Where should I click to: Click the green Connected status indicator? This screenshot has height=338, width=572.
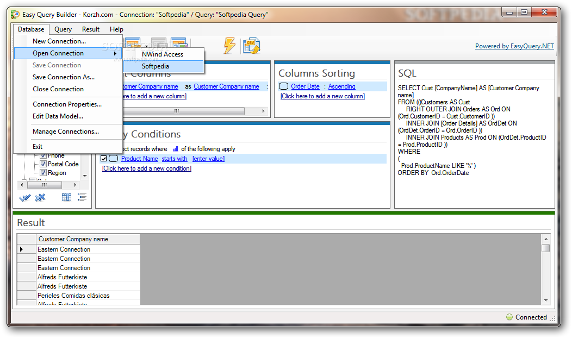(x=509, y=317)
